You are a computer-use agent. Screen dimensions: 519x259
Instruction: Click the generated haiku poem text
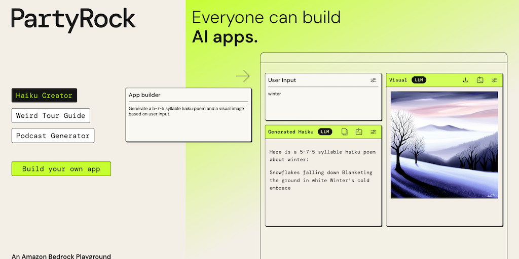(x=321, y=181)
